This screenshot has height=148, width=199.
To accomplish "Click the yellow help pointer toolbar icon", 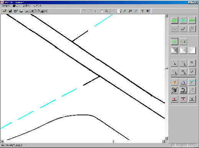I will coord(142,11).
